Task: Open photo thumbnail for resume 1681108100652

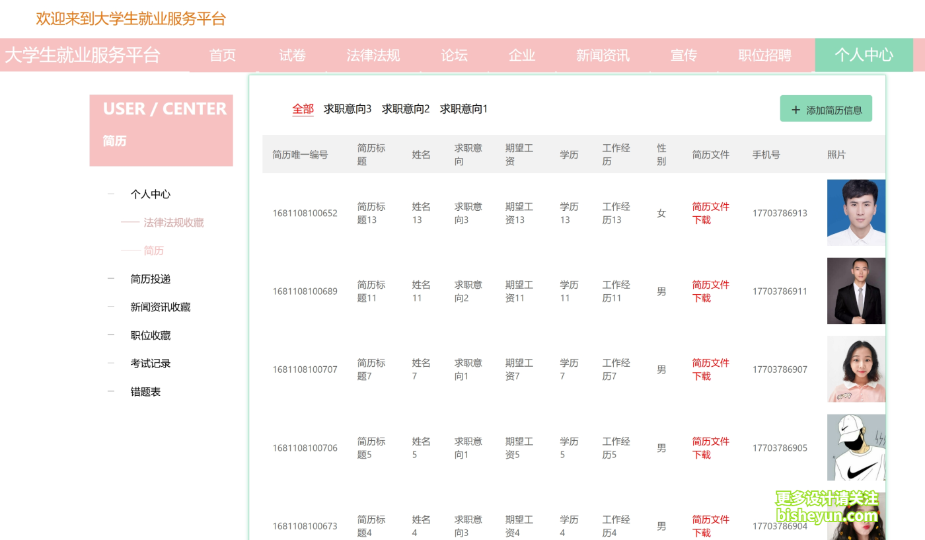Action: click(856, 212)
